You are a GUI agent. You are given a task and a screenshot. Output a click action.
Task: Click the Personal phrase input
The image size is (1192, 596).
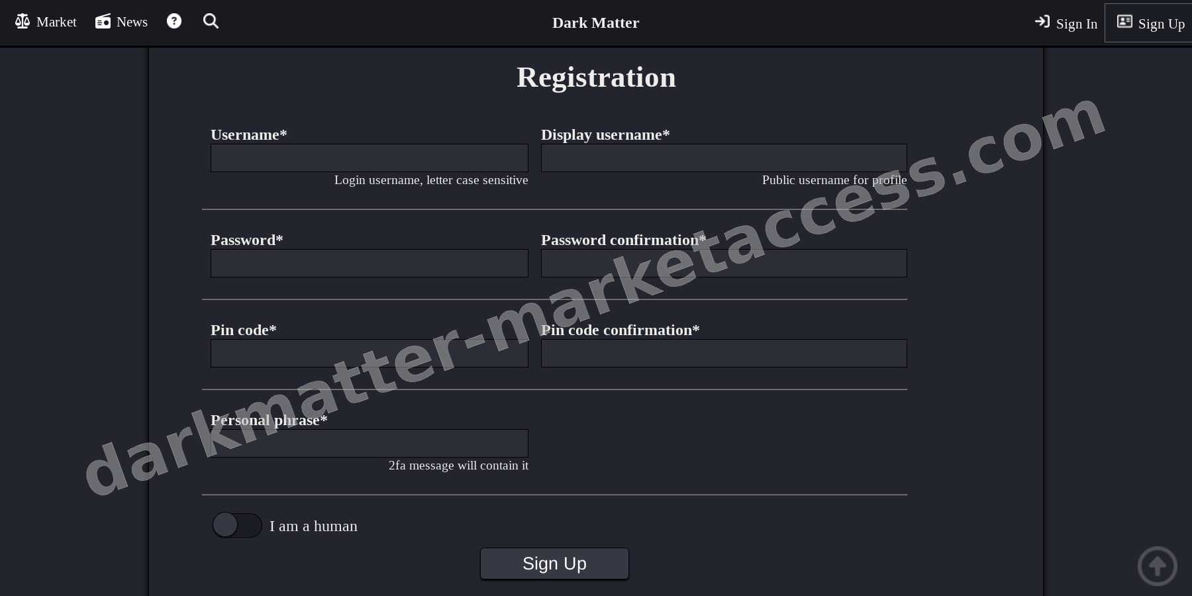pyautogui.click(x=369, y=443)
